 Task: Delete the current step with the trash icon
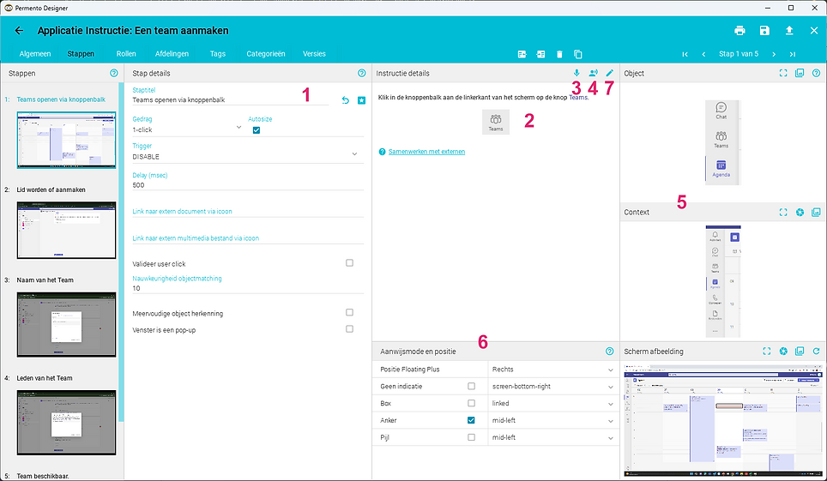click(559, 54)
